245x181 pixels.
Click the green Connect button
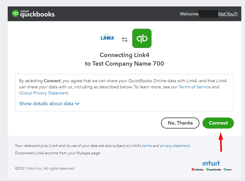(x=218, y=123)
